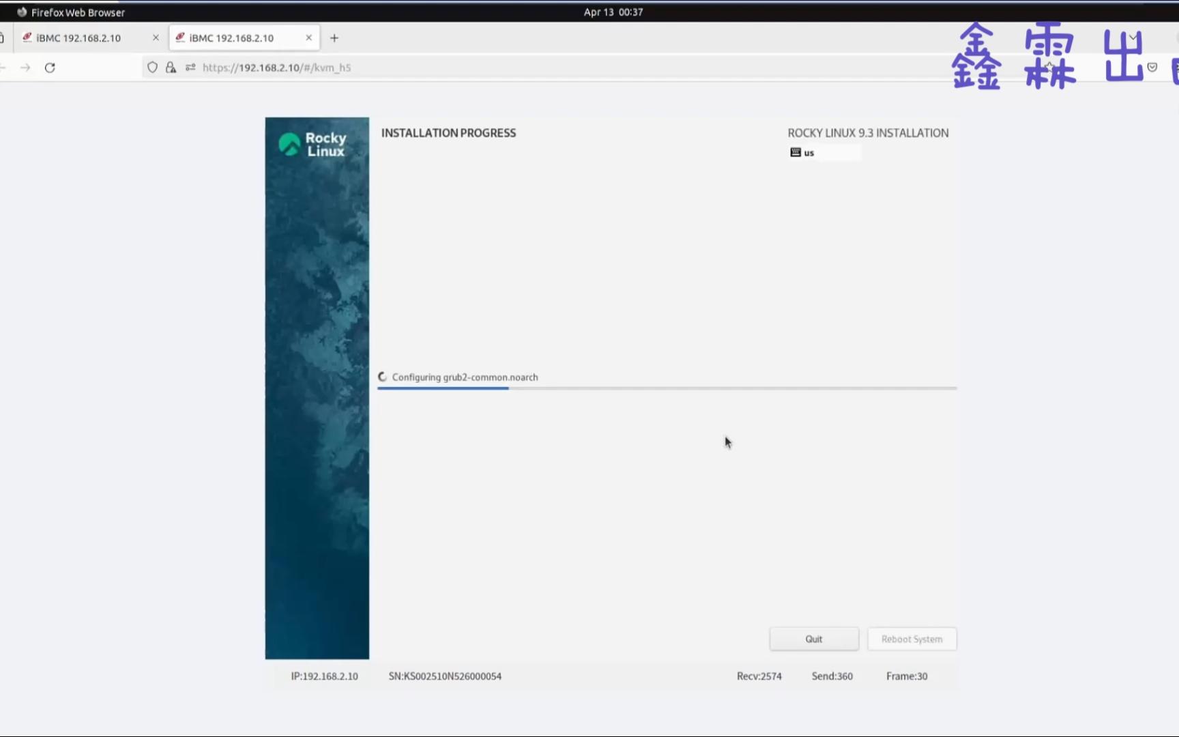
Task: Open site permissions icon in address bar
Action: click(x=190, y=68)
